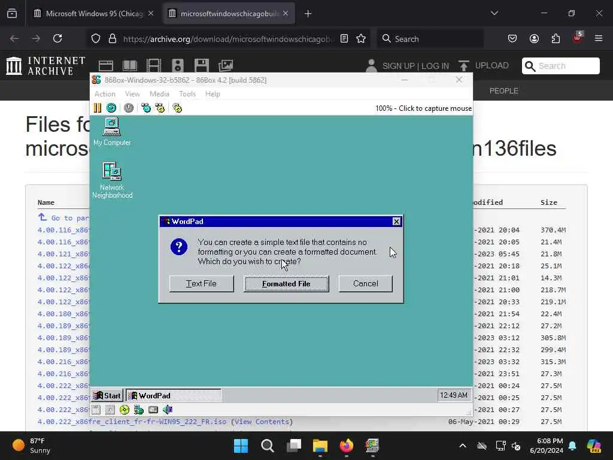Image resolution: width=613 pixels, height=460 pixels.
Task: Go back in browser history
Action: (14, 38)
